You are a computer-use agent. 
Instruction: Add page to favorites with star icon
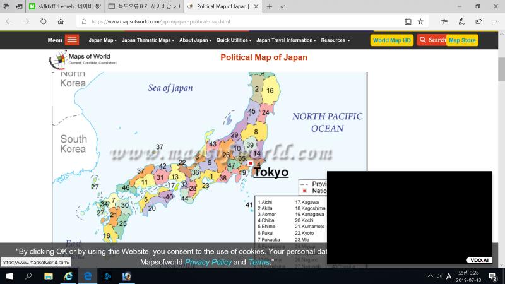click(420, 21)
